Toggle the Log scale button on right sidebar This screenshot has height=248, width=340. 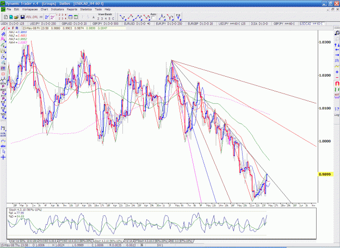tap(337, 115)
